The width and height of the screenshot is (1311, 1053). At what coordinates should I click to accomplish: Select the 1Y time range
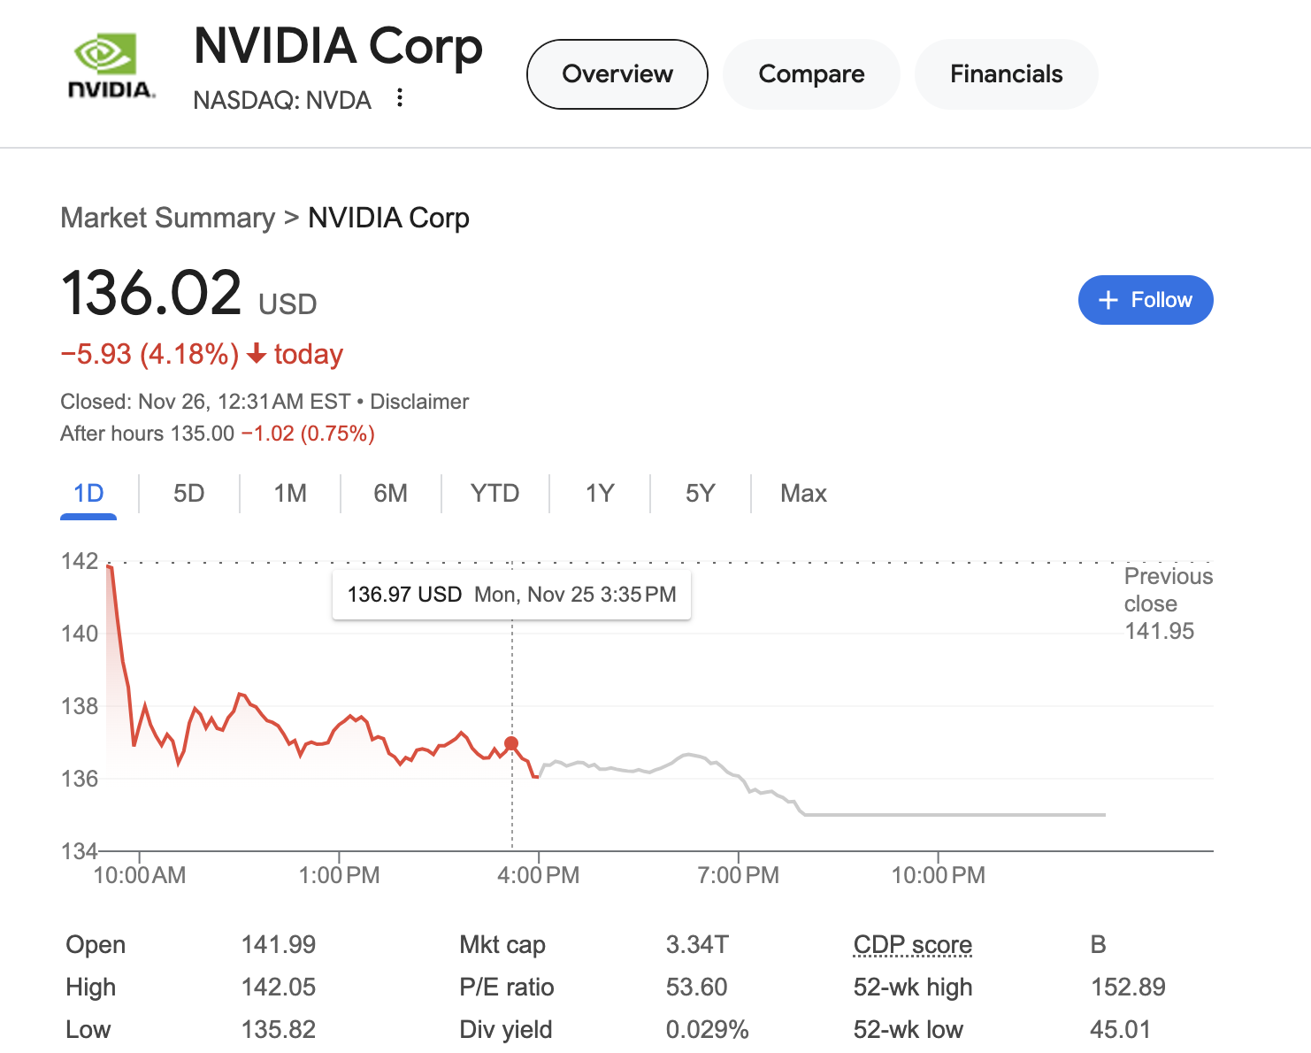(600, 493)
